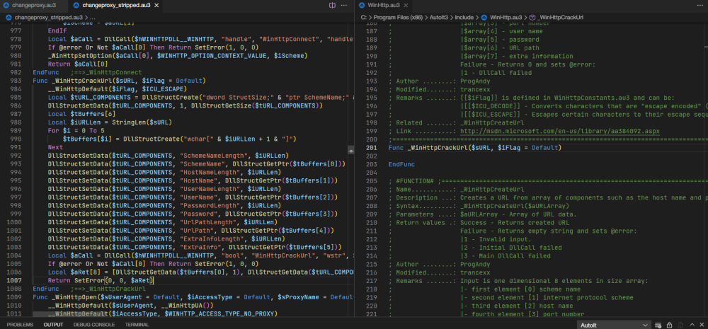Image resolution: width=708 pixels, height=329 pixels.
Task: Click '; Author ........: ProgAndy' on line 193
Action: (x=440, y=81)
